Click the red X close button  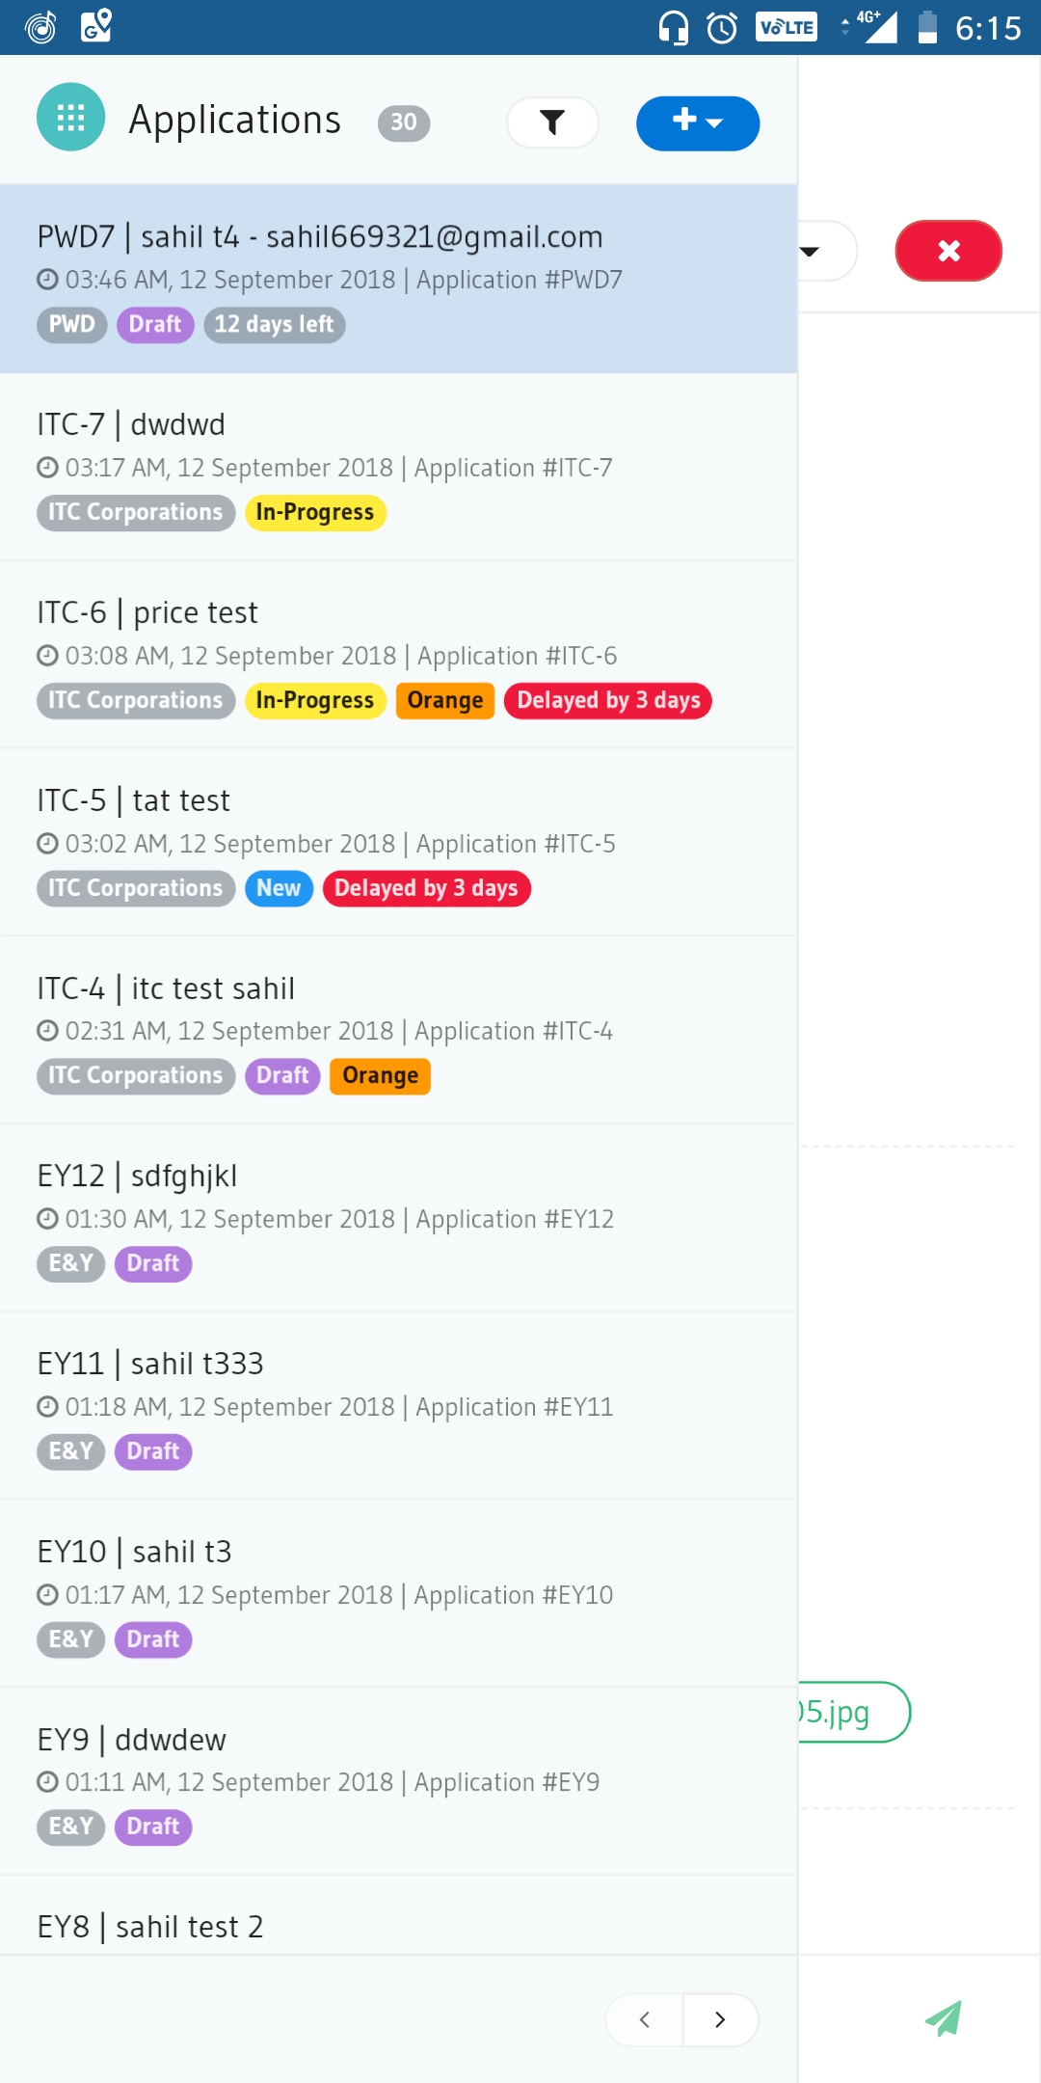948,251
